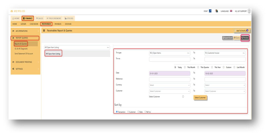Viewport: 268px width, 136px height.
Task: Click the UK flag language icon
Action: tap(231, 11)
